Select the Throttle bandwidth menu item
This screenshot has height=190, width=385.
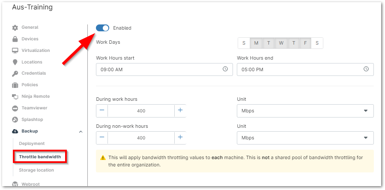[40, 157]
